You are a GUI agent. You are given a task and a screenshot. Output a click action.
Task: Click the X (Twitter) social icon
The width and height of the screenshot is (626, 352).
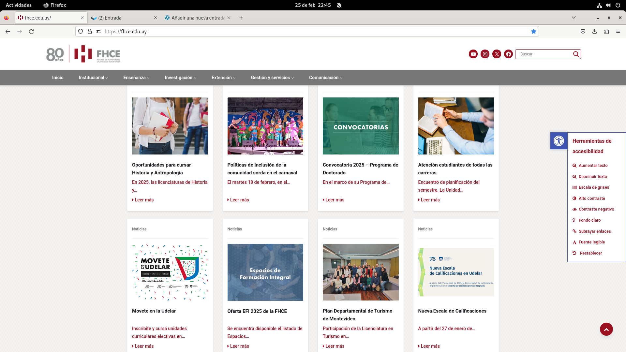pyautogui.click(x=497, y=54)
